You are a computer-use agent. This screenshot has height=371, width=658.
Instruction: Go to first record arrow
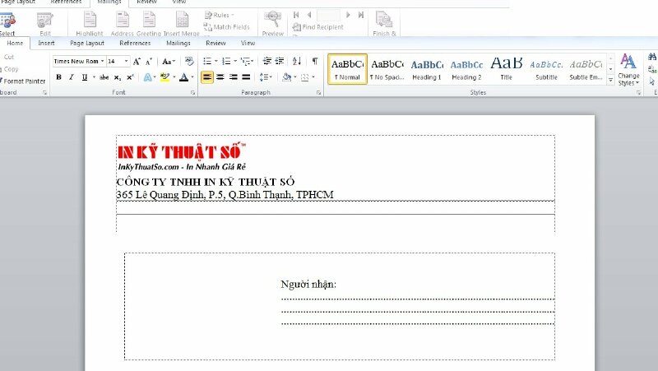point(296,15)
